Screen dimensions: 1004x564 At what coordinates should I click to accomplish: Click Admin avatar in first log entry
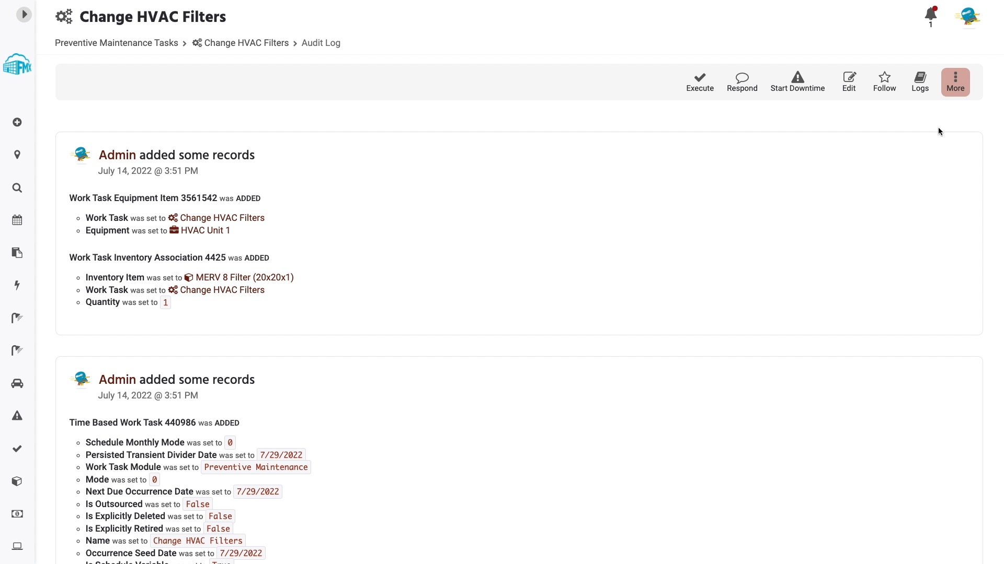(x=81, y=155)
